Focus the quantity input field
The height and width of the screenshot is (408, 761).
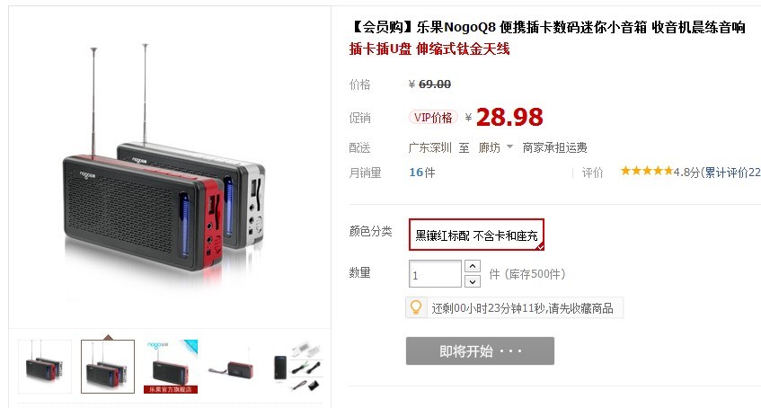pyautogui.click(x=435, y=274)
